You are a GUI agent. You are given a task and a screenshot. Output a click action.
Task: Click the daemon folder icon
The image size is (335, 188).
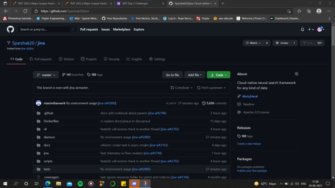coord(39,137)
